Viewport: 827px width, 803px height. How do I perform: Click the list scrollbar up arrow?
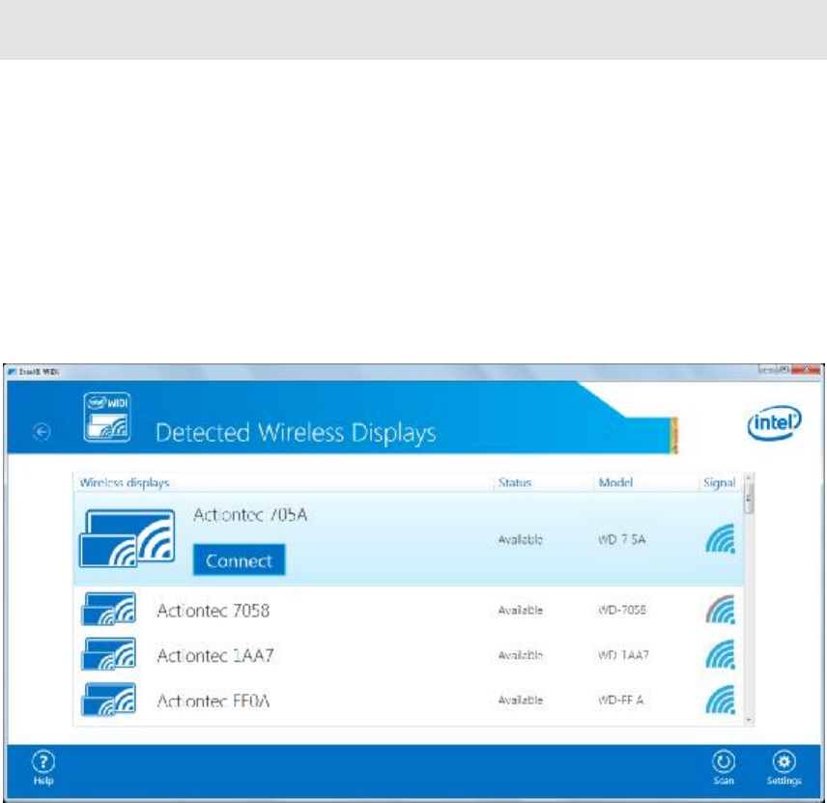pyautogui.click(x=749, y=477)
